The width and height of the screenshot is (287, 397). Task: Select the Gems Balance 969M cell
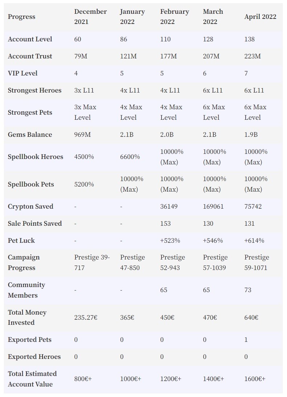[x=82, y=134]
